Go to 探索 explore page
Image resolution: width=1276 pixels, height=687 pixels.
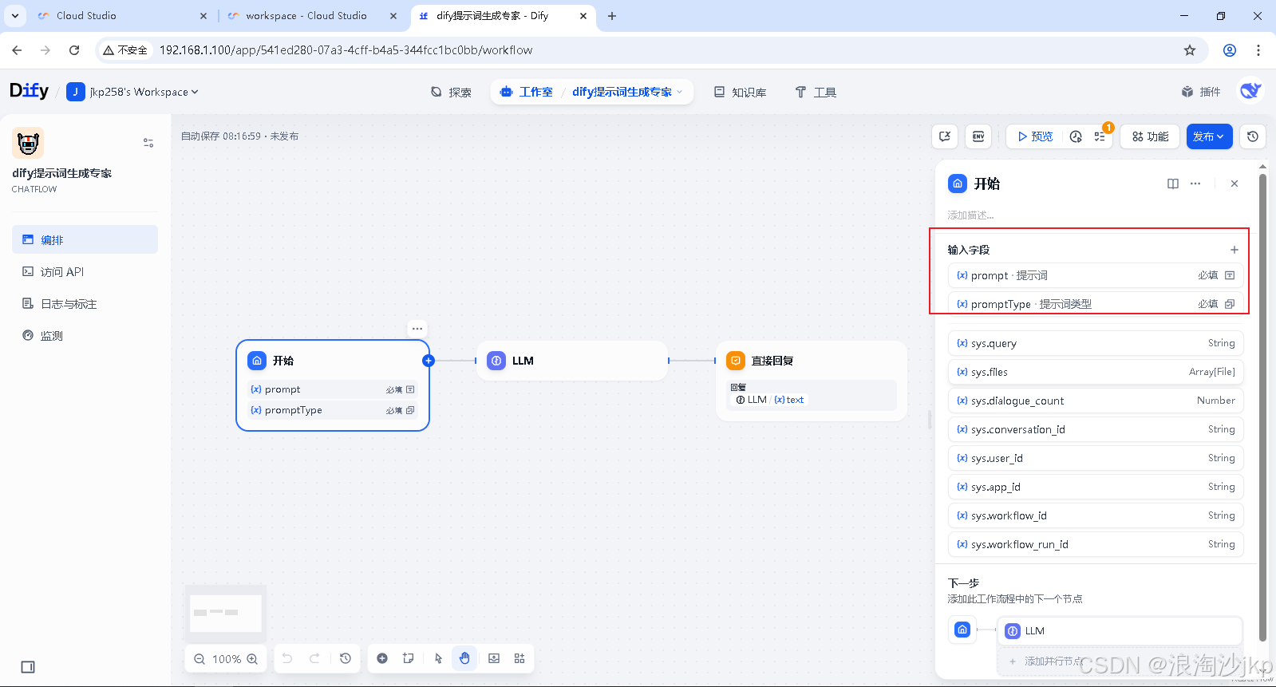pyautogui.click(x=451, y=92)
